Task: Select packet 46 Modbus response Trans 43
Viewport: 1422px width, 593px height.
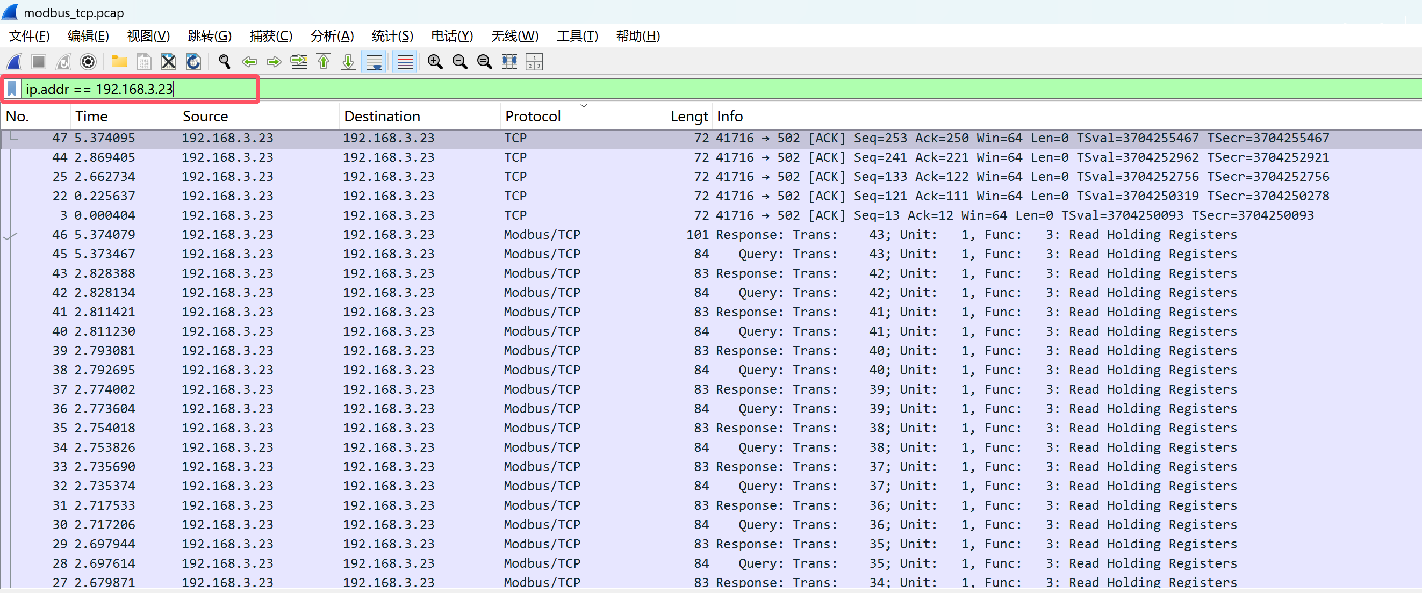Action: tap(711, 234)
